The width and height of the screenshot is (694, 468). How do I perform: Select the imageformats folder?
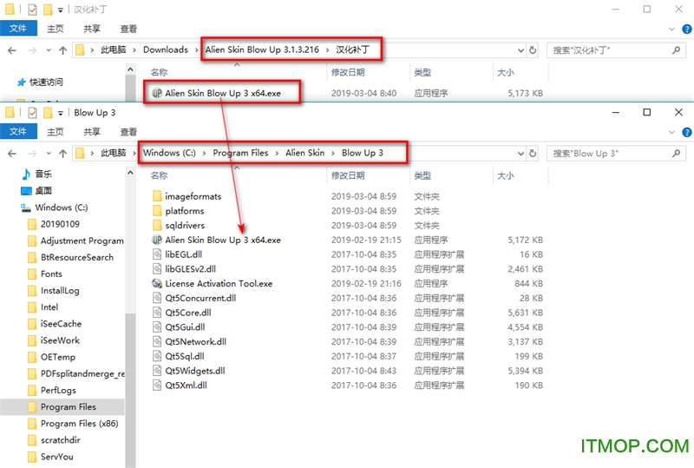[x=193, y=196]
